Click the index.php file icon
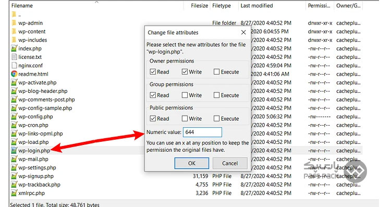This screenshot has width=391, height=207. (14, 48)
